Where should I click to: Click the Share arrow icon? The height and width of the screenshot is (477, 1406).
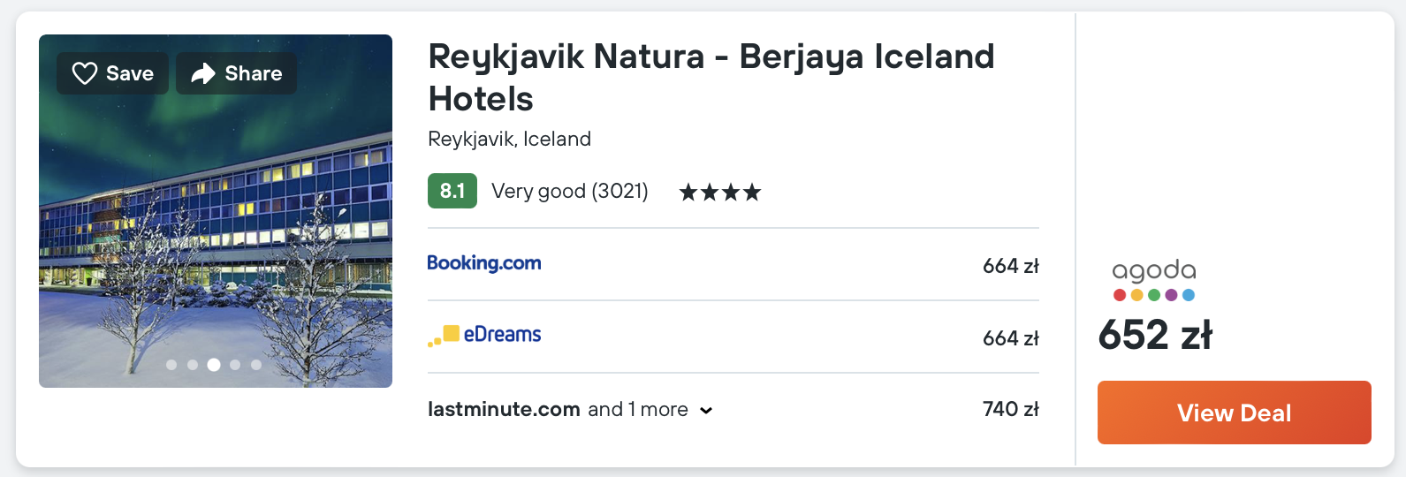point(203,73)
